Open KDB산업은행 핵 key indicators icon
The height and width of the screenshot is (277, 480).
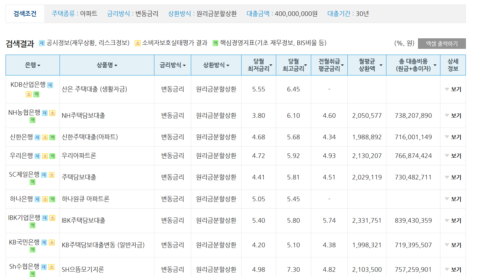[x=36, y=94]
